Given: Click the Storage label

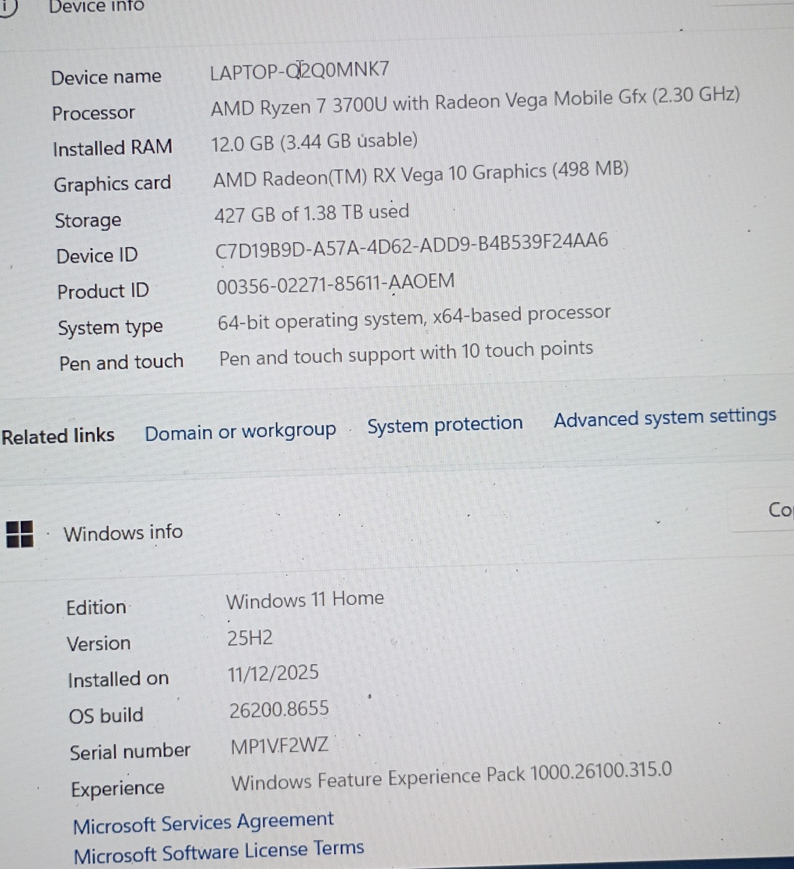Looking at the screenshot, I should point(88,221).
